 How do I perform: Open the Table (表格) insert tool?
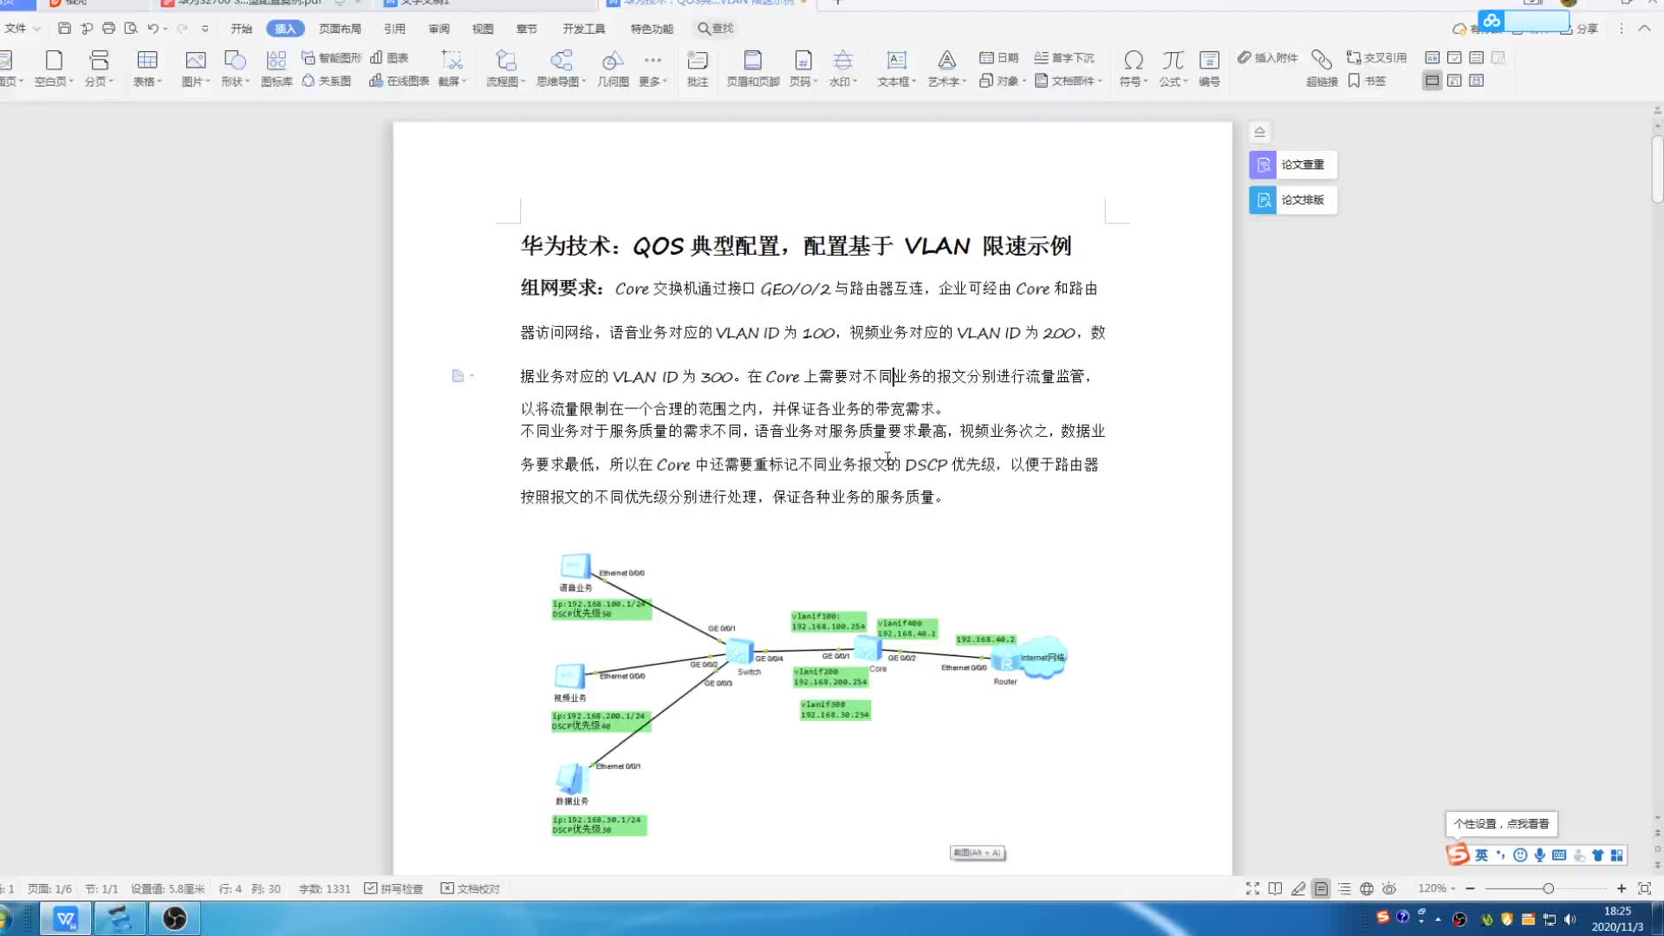pyautogui.click(x=147, y=68)
